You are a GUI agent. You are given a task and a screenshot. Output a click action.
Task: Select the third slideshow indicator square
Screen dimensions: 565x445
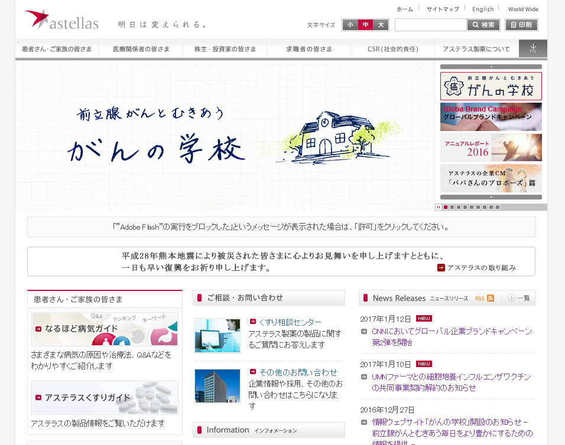pos(459,207)
